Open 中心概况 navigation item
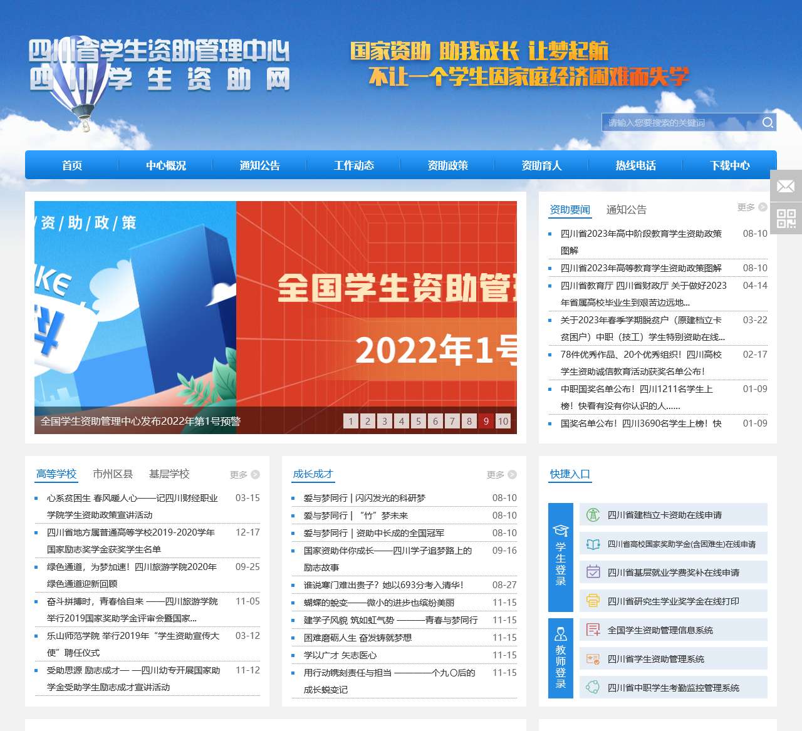 coord(166,165)
